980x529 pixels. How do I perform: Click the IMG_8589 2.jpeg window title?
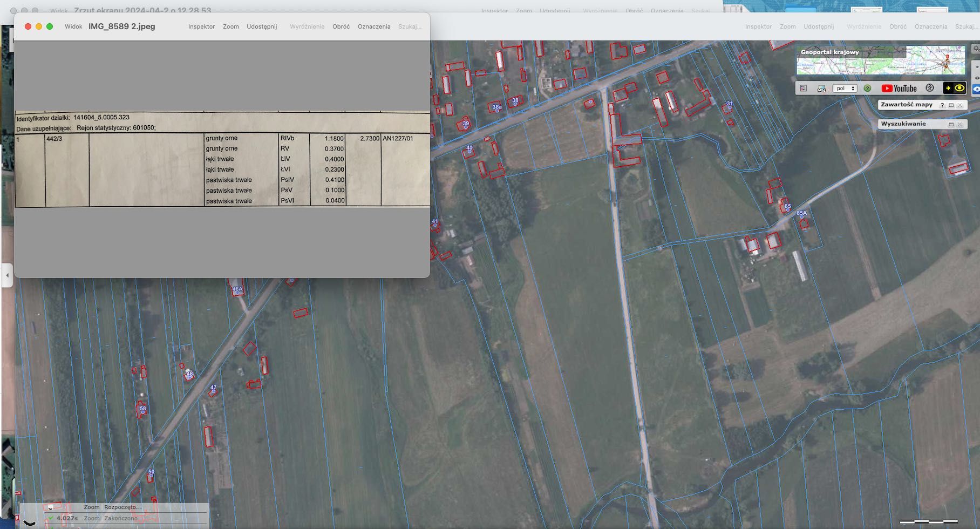pyautogui.click(x=122, y=26)
